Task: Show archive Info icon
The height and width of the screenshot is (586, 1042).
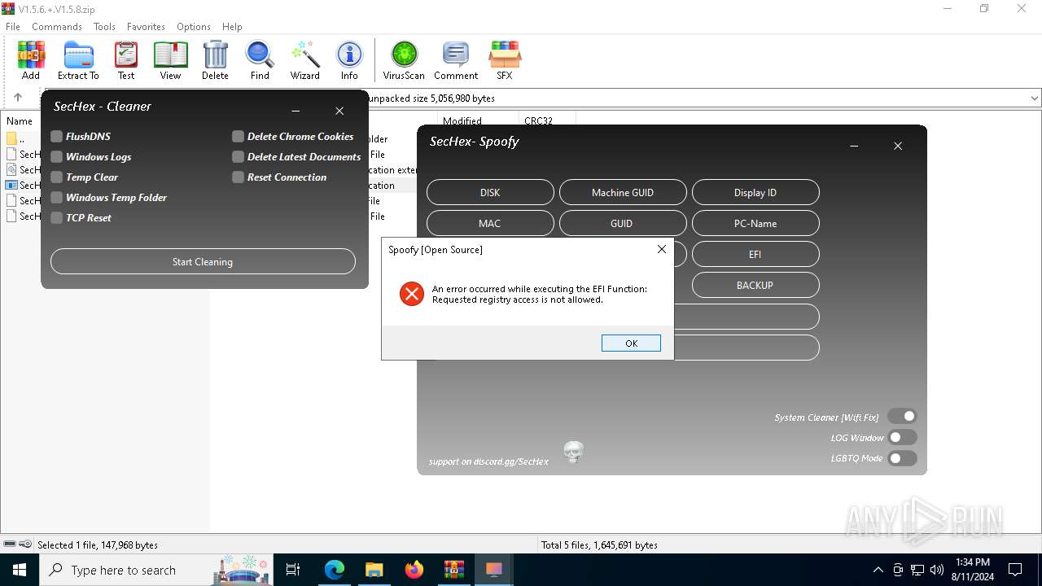Action: tap(349, 61)
